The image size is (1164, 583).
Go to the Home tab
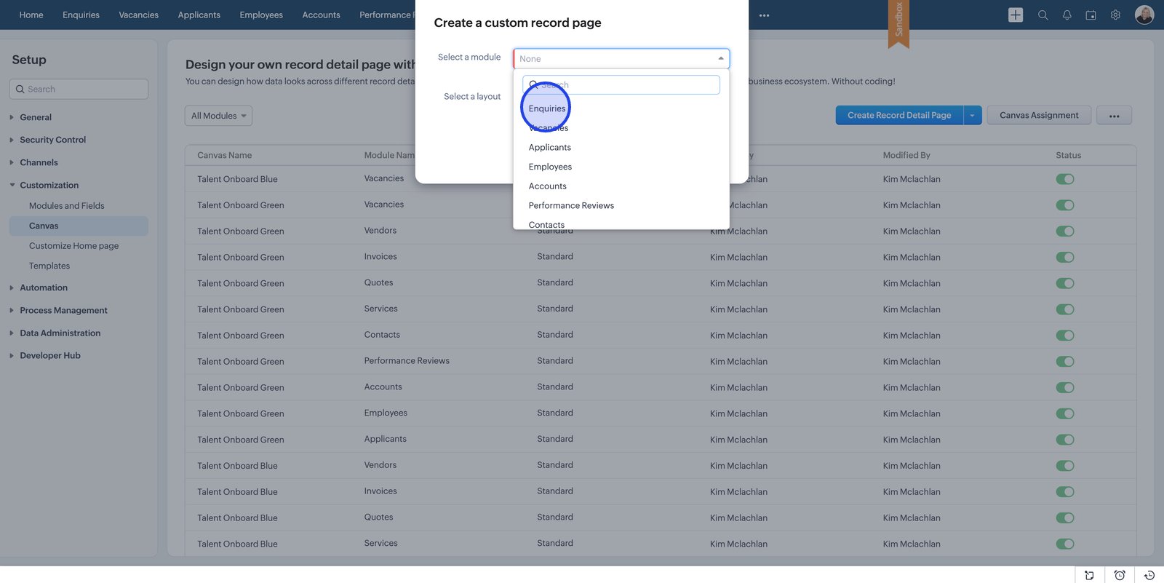click(31, 15)
